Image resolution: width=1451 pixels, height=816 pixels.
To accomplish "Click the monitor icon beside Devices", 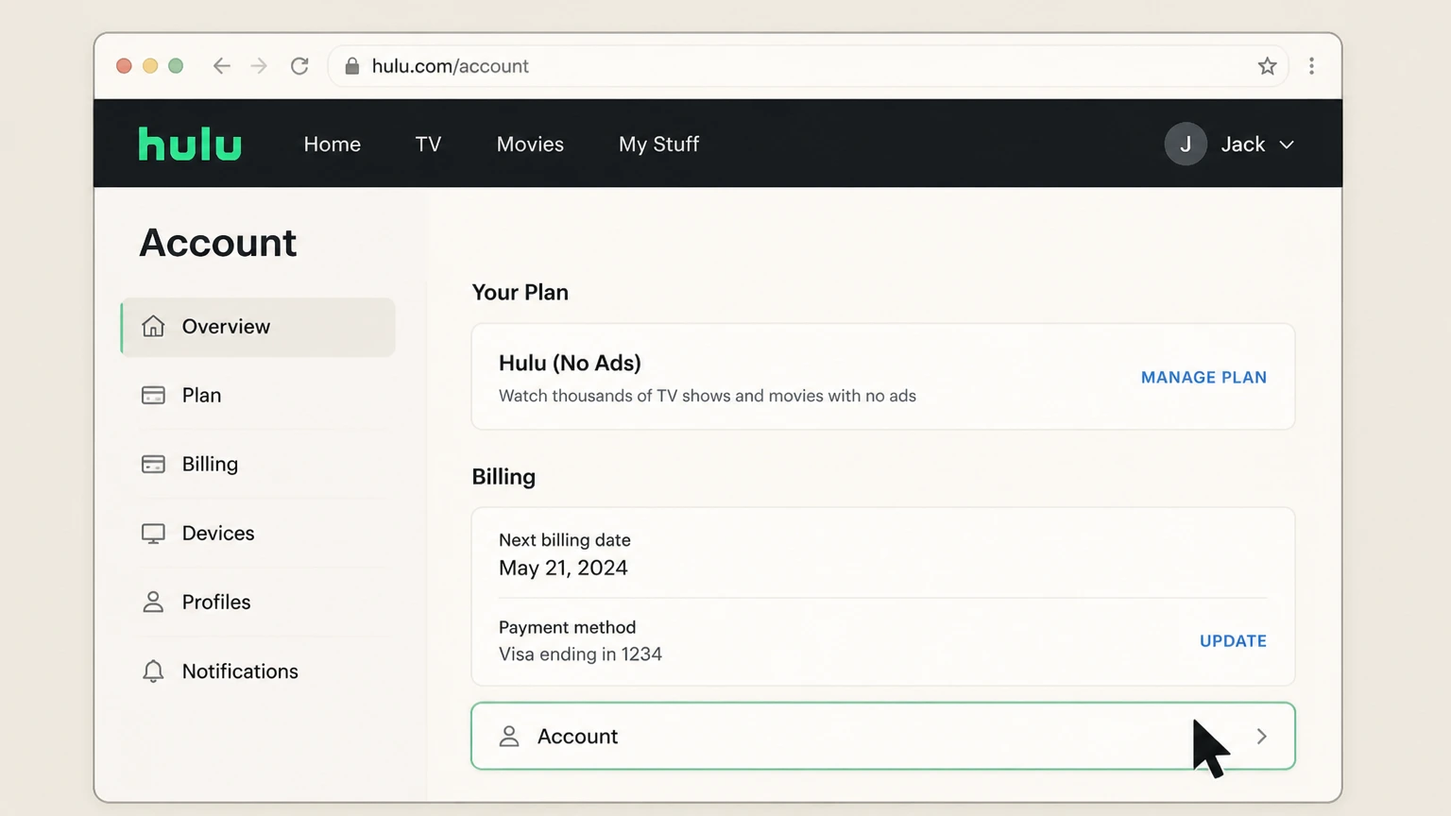I will tap(153, 534).
